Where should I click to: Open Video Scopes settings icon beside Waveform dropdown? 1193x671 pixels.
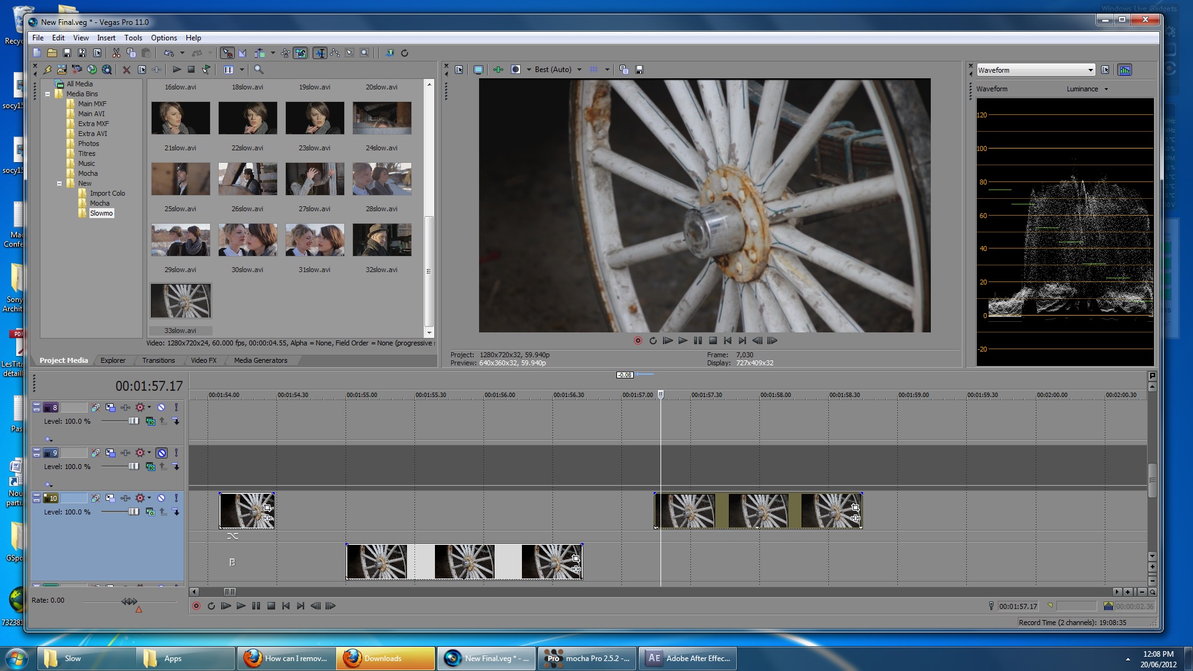coord(1105,70)
